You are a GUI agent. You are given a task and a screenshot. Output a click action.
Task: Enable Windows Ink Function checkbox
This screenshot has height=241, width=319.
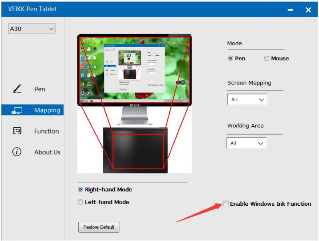[x=226, y=204]
